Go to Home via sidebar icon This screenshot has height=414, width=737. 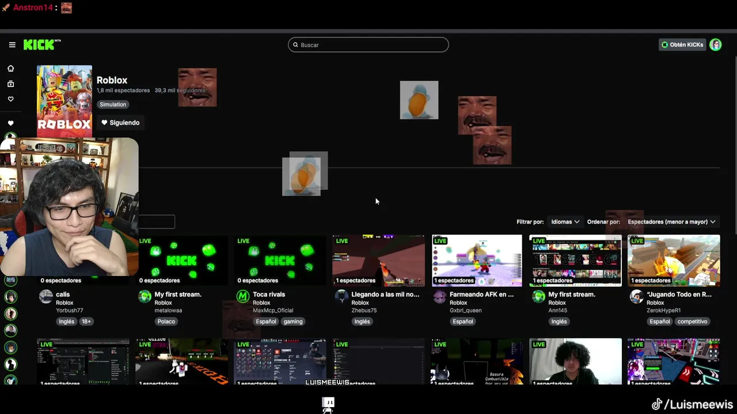10,68
